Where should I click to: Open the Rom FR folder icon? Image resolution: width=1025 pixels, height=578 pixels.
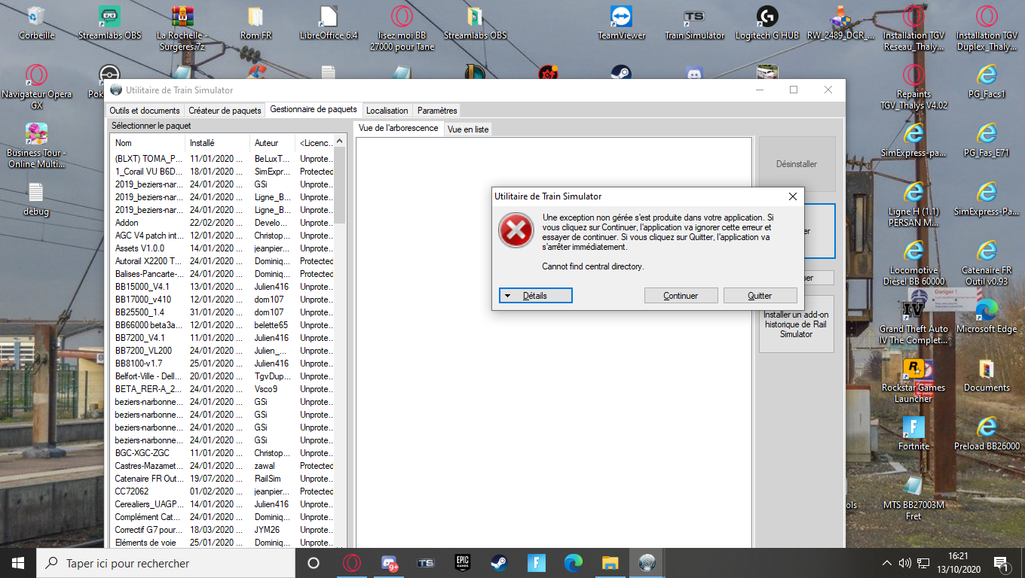tap(255, 23)
